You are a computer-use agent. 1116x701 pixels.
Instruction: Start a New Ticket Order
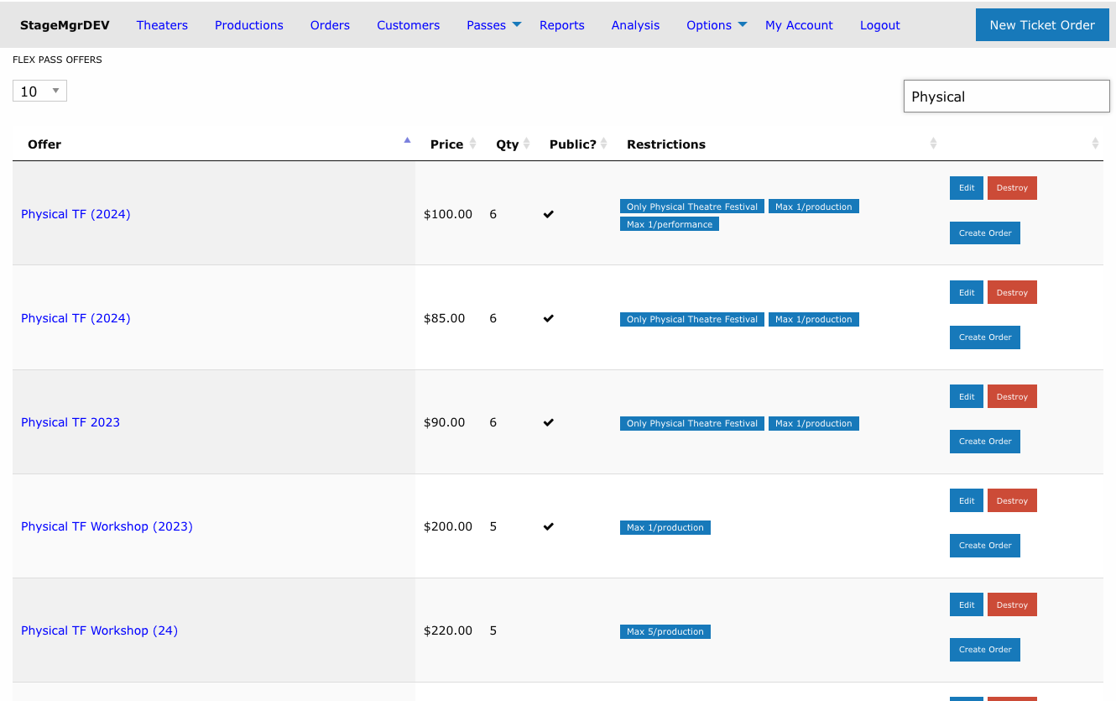(1042, 25)
